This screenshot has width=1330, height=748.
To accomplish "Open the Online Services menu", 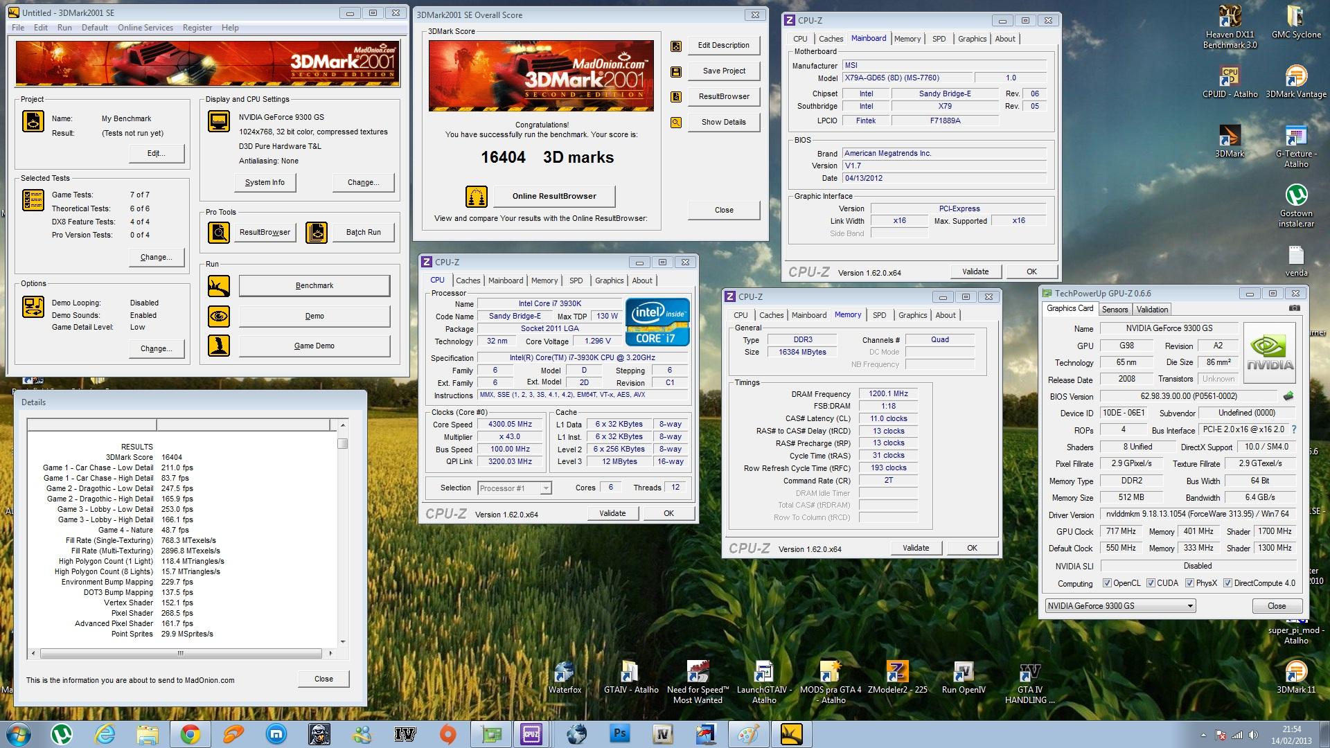I will click(x=145, y=28).
